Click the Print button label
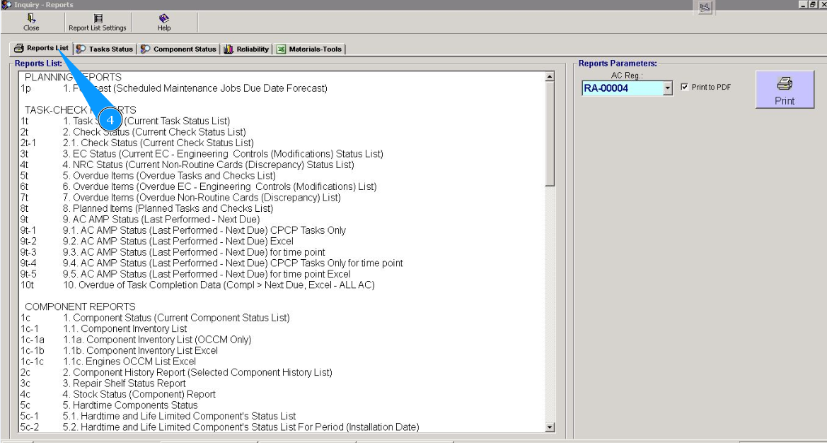This screenshot has width=827, height=447. [x=785, y=100]
